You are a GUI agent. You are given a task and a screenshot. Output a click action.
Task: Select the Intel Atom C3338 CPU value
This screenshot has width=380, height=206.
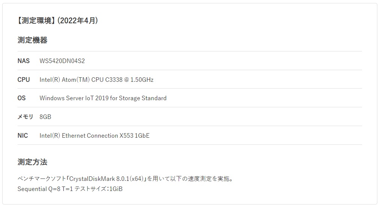click(x=96, y=80)
